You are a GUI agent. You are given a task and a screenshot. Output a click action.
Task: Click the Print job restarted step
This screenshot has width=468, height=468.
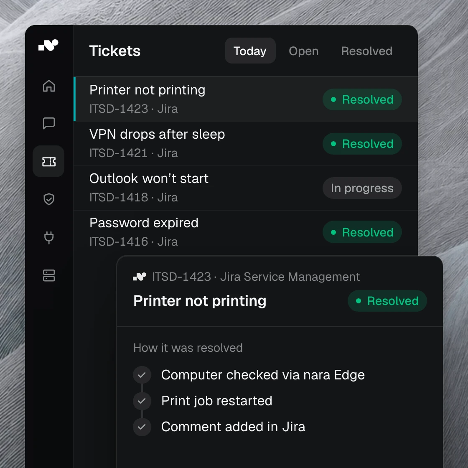point(217,401)
